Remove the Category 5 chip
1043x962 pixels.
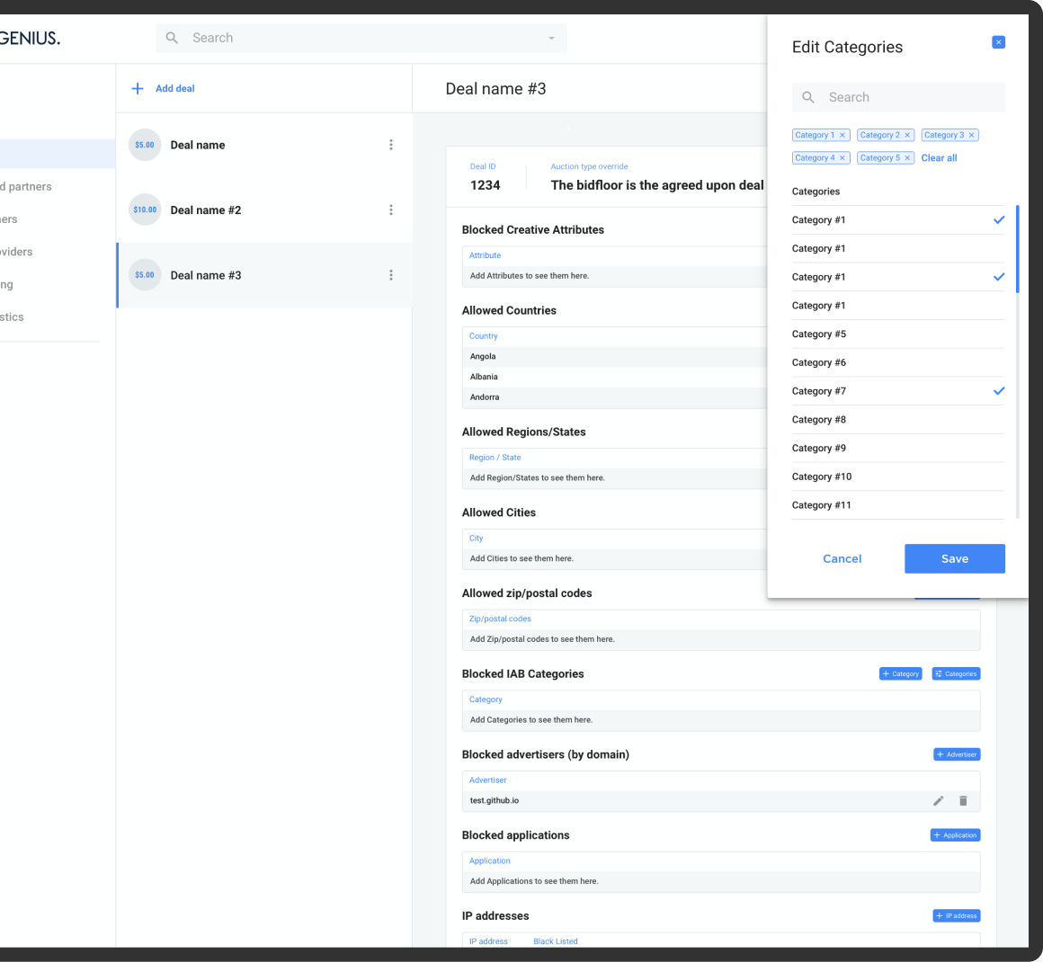[x=906, y=157]
